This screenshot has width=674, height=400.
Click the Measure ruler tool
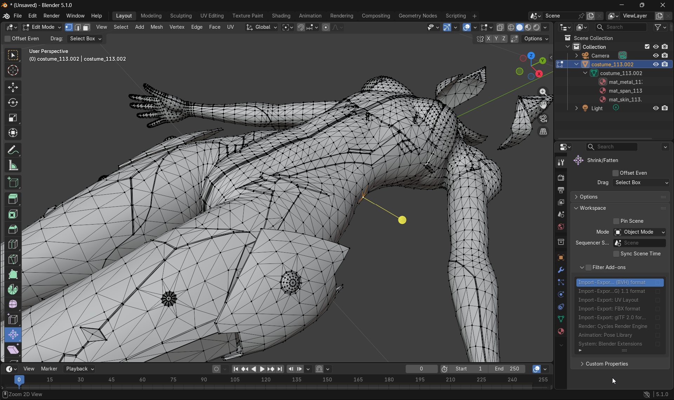click(x=13, y=165)
